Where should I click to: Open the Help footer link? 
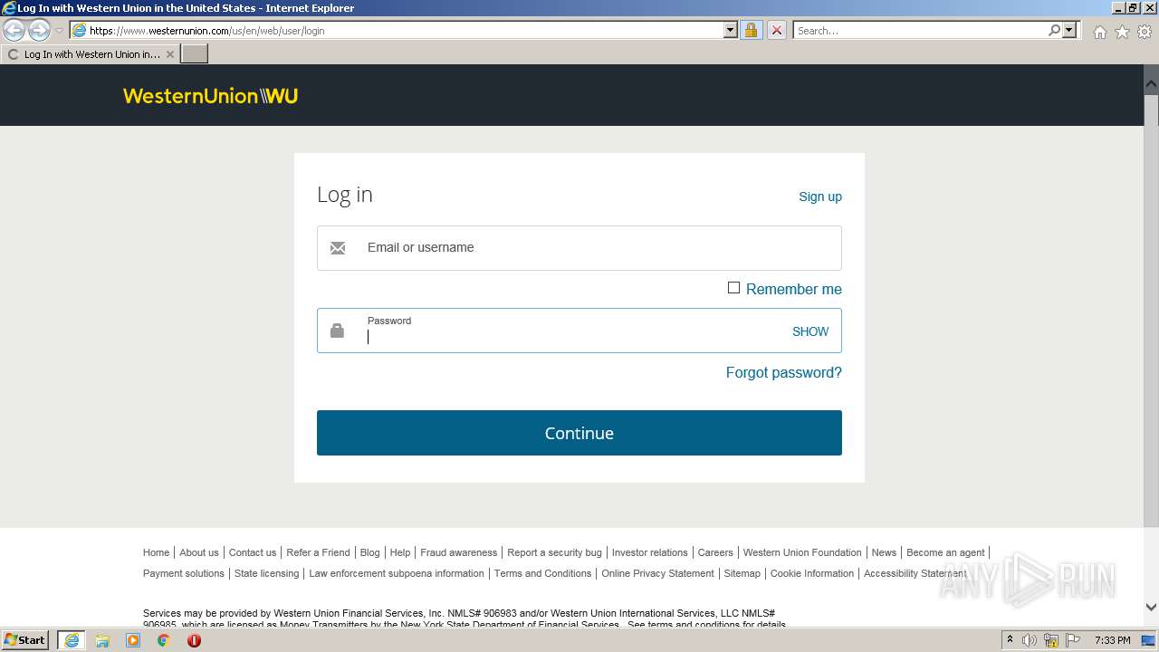[400, 552]
